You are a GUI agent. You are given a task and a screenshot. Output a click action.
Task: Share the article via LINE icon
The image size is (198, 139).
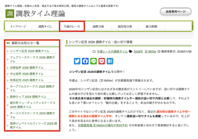[93, 61]
